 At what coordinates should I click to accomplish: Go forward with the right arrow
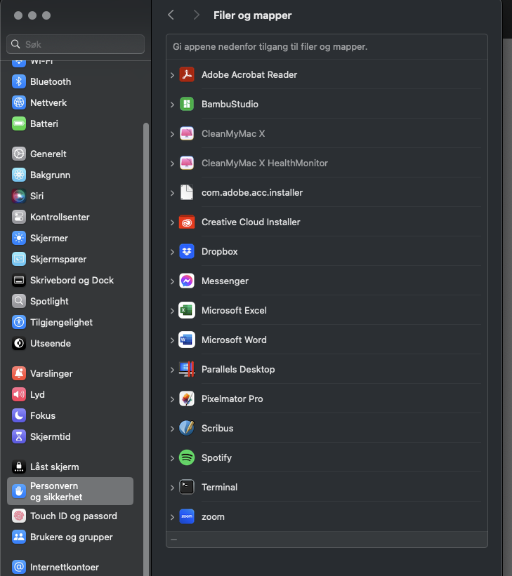coord(197,15)
